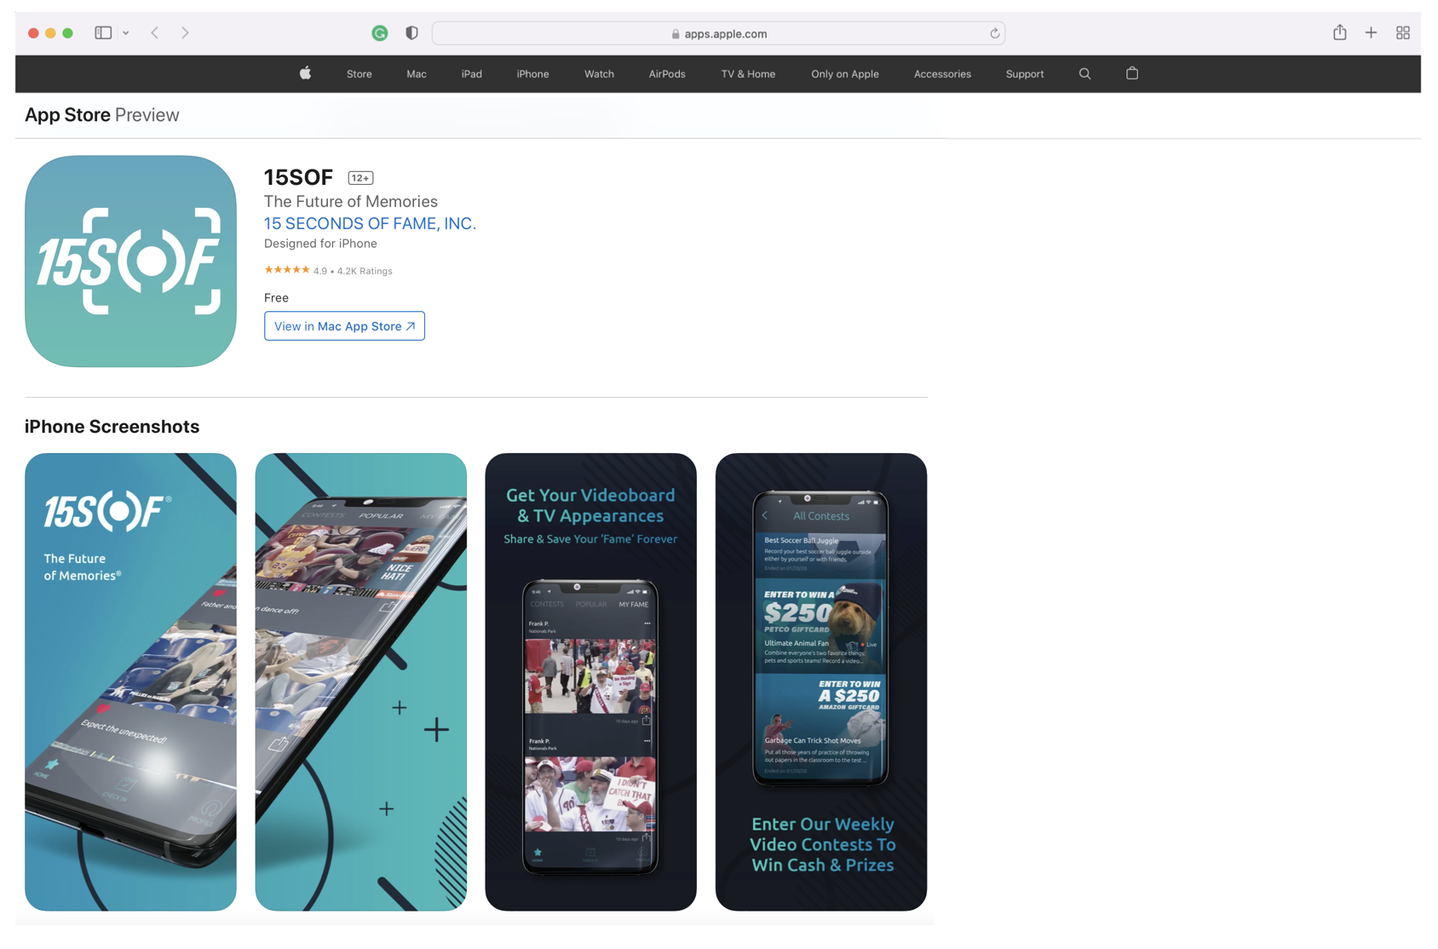Reload the page with refresh icon
1438x949 pixels.
tap(994, 33)
